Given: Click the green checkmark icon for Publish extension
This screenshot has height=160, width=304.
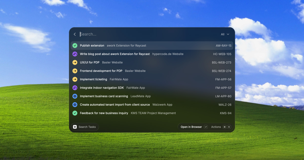Looking at the screenshot, I should (x=75, y=45).
